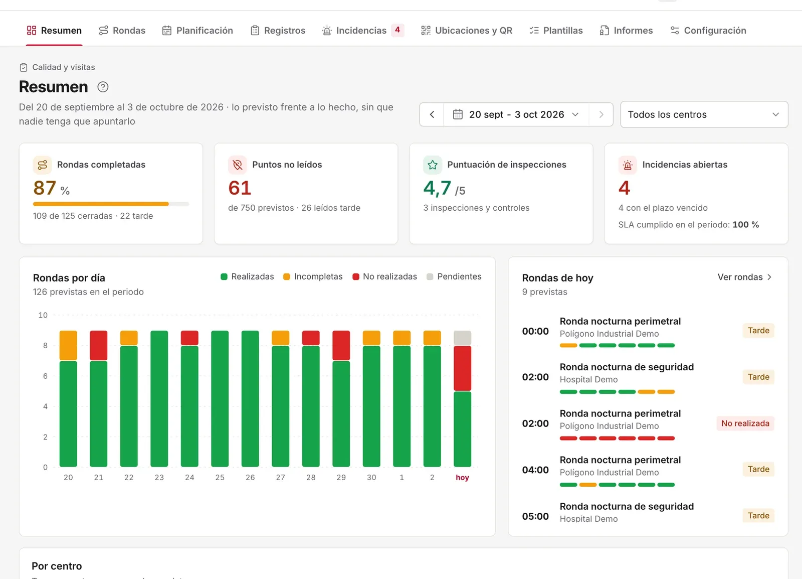Click the Registros clipboard icon
This screenshot has height=579, width=802.
pos(255,31)
